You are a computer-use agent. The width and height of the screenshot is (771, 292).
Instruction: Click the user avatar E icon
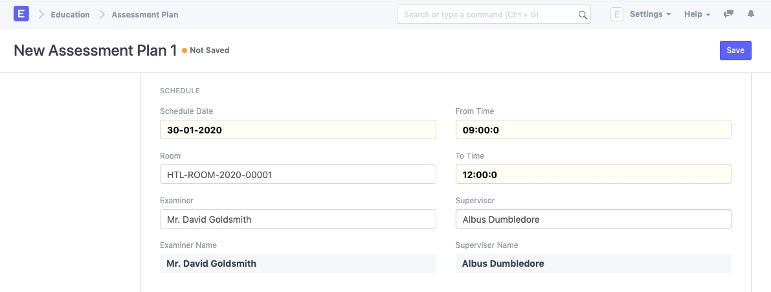tap(616, 14)
